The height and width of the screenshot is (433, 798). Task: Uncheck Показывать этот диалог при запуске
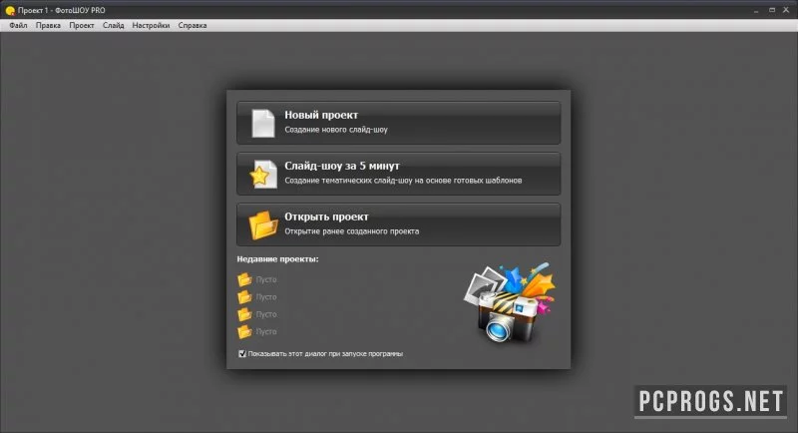click(x=242, y=353)
